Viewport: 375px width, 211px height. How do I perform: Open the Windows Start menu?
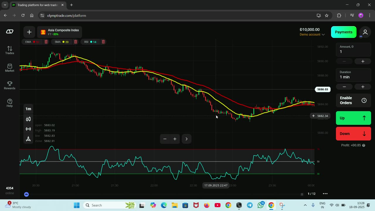[x=76, y=205]
